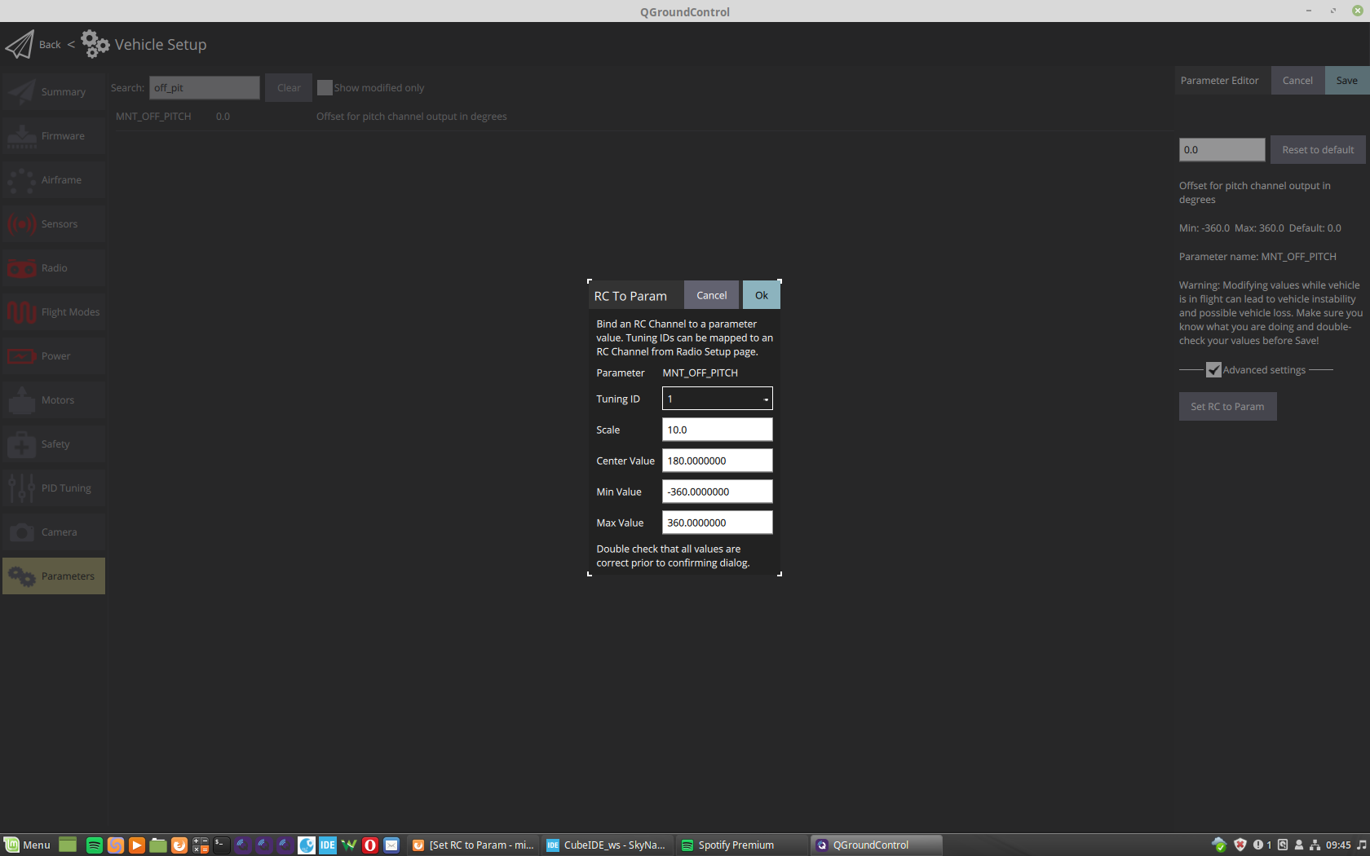Click the Parameter Editor tab label

[1220, 80]
